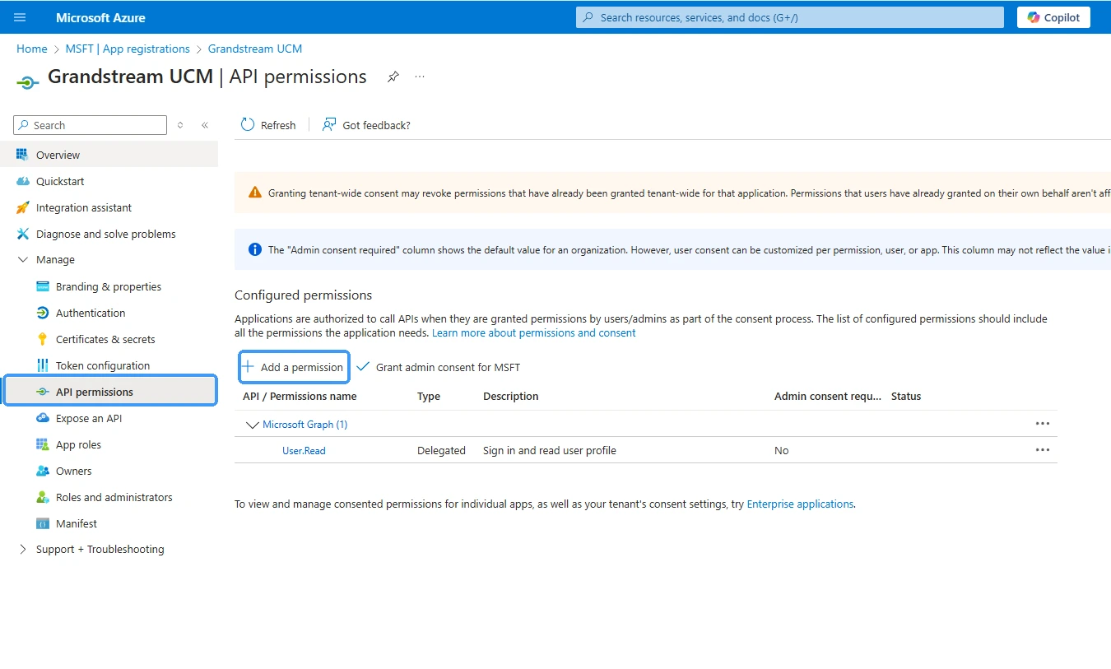The image size is (1111, 669).
Task: Sort by API / Permissions name column
Action: coord(300,396)
